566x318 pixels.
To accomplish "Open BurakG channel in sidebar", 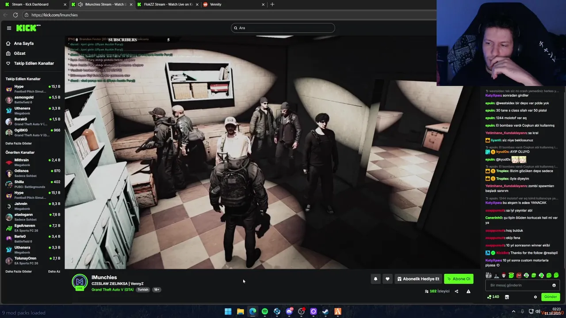I will click(33, 121).
